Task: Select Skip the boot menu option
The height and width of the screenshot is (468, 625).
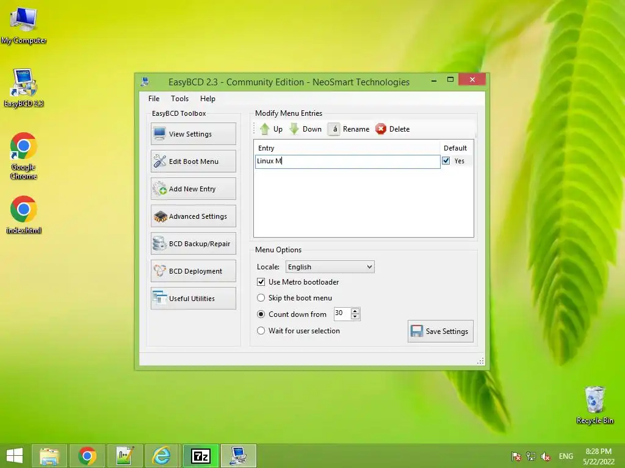Action: tap(261, 297)
